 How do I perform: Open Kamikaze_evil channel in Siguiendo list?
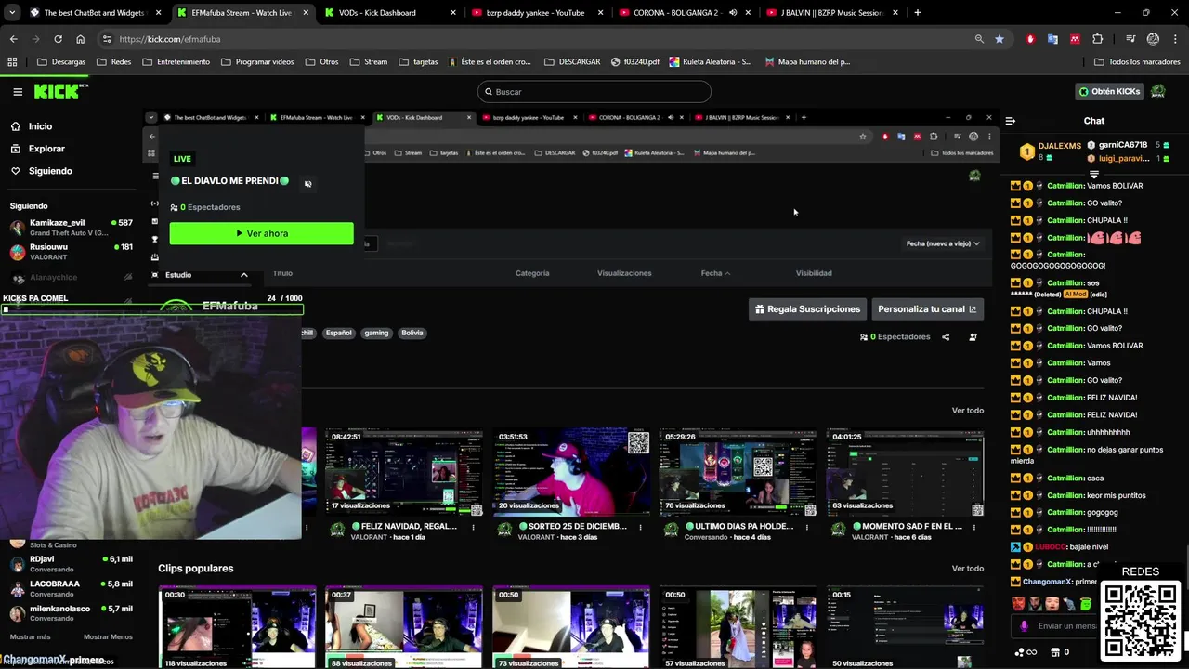[x=71, y=227]
